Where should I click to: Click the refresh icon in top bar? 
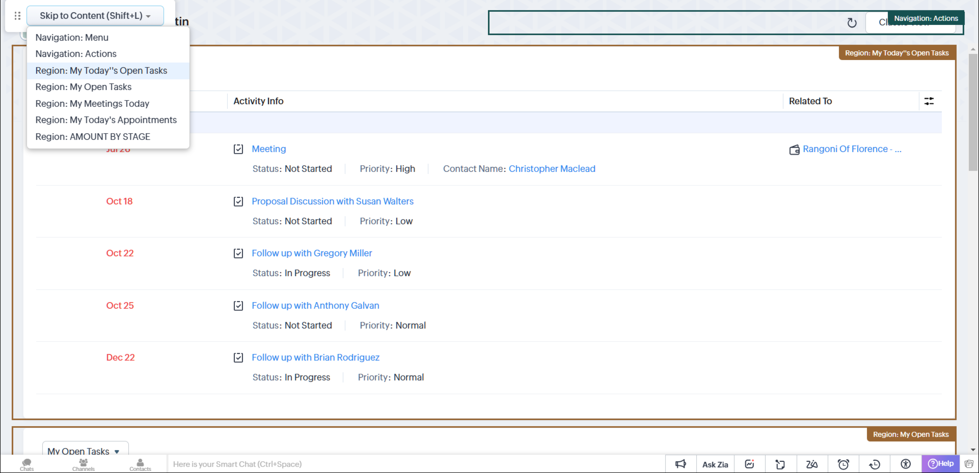(852, 23)
